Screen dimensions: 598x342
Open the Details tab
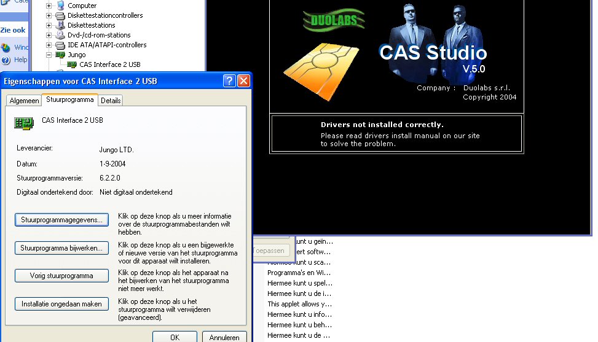(x=111, y=101)
